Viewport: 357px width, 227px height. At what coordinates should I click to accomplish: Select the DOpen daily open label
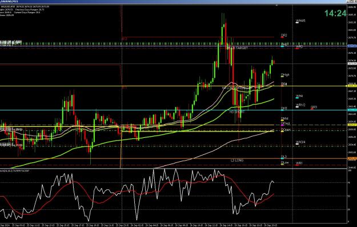click(286, 130)
